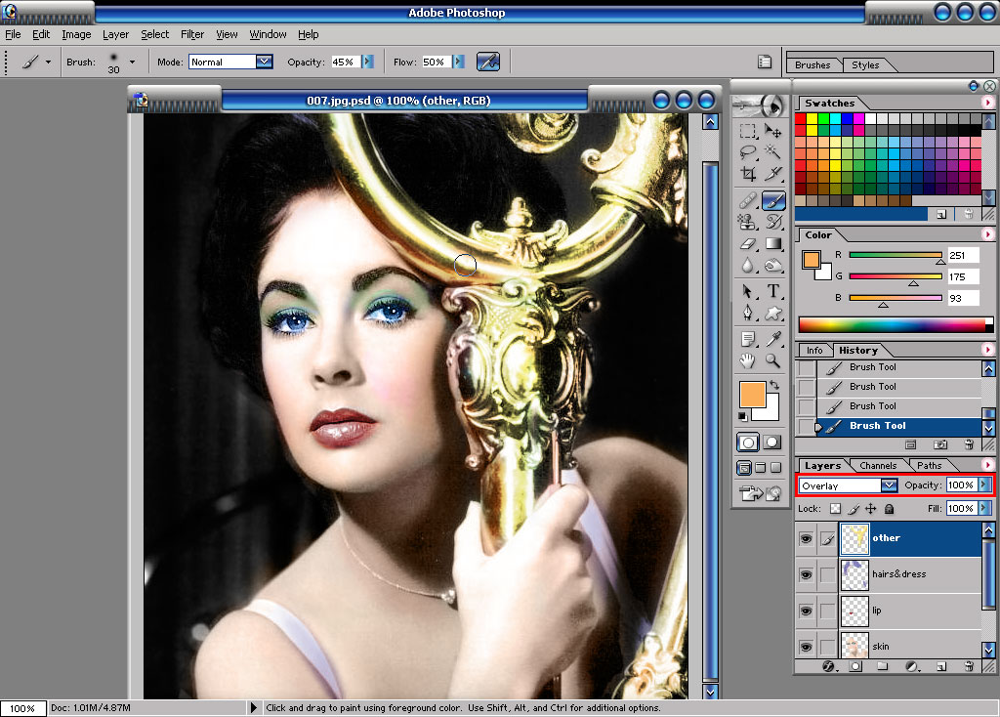Image resolution: width=1000 pixels, height=717 pixels.
Task: Hide the 'lip' layer
Action: 806,612
